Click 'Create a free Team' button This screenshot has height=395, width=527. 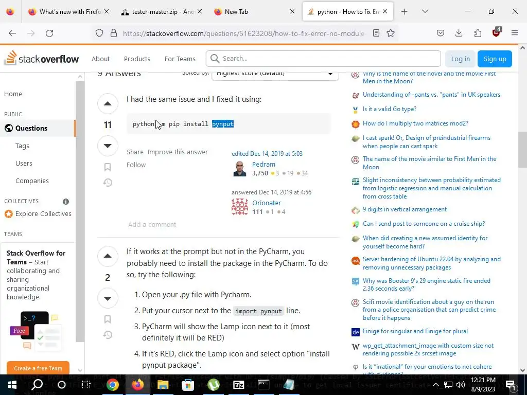tap(38, 368)
